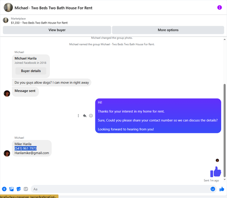This screenshot has height=198, width=227.
Task: Click highlighted phone number (541) 961 7973
Action: [25, 148]
